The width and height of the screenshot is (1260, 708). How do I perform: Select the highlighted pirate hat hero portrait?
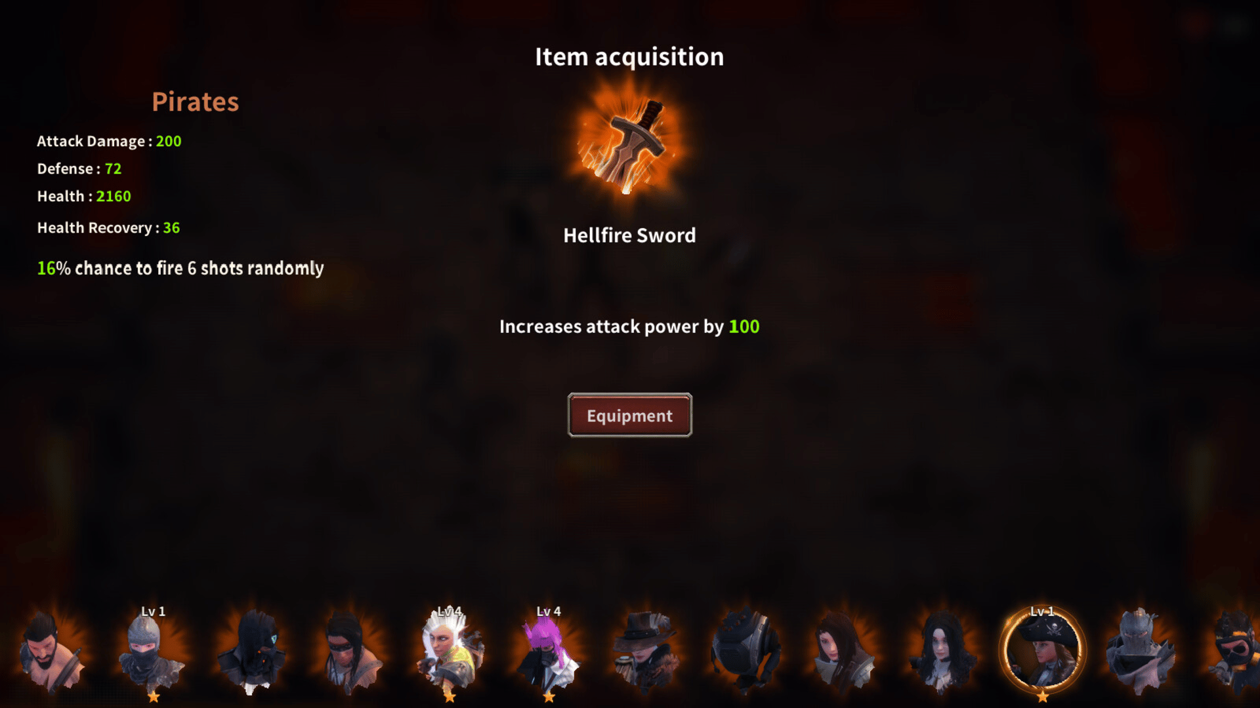1042,651
